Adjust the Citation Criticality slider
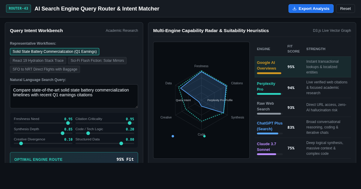The image size is (361, 189). pyautogui.click(x=105, y=123)
